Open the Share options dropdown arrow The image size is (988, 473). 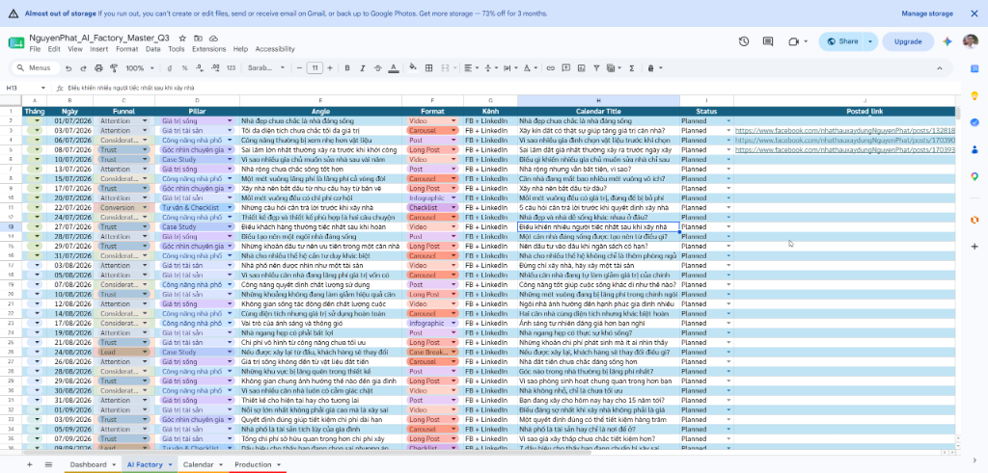pyautogui.click(x=870, y=41)
